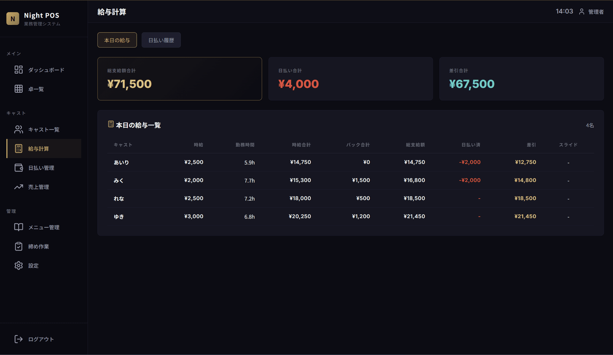Open the メニュー管理 book icon

click(19, 227)
